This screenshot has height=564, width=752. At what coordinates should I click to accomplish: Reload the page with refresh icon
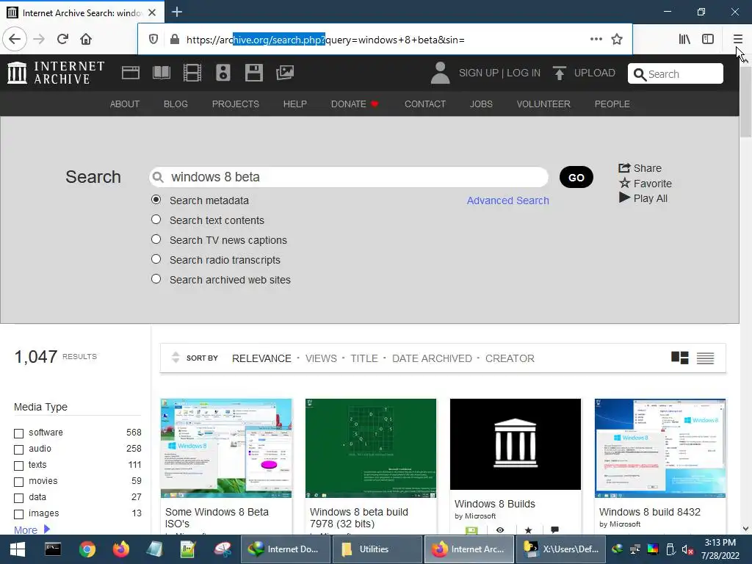[62, 40]
